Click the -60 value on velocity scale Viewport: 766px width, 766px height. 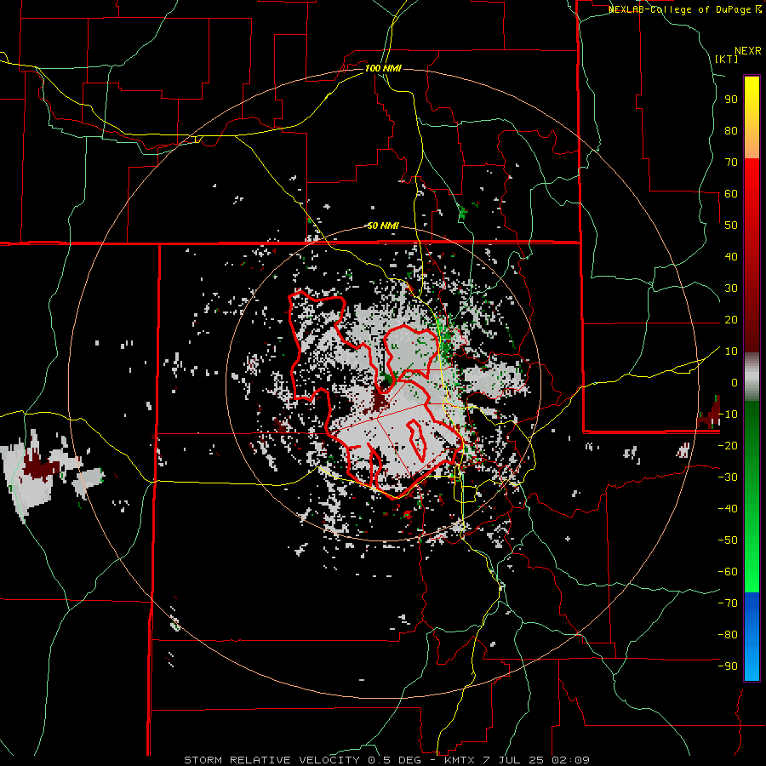point(728,572)
